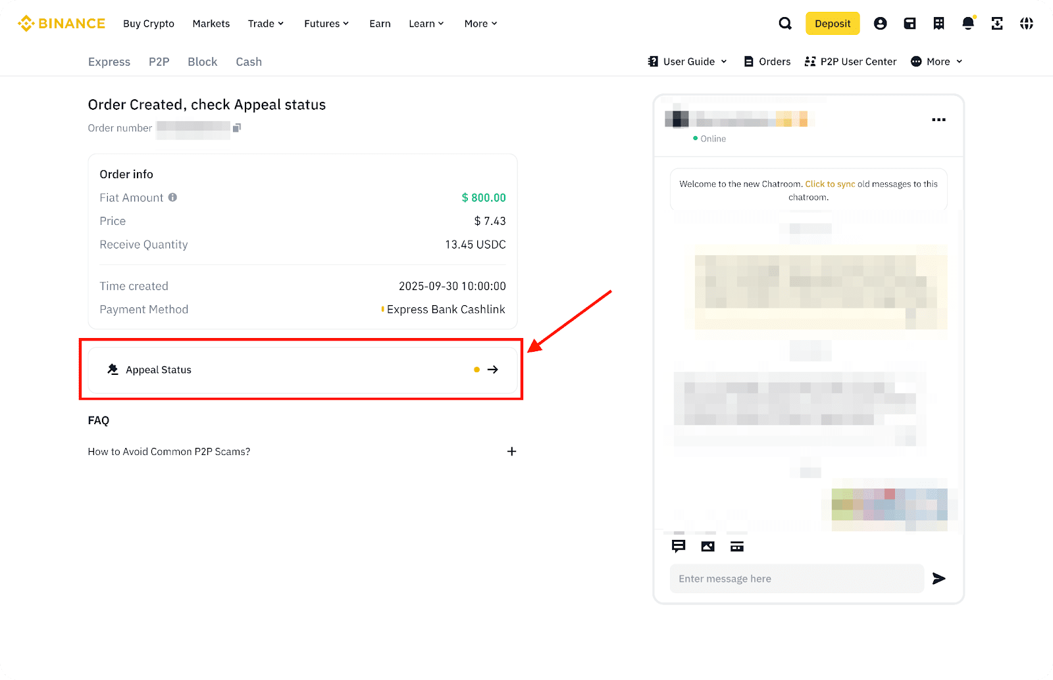
Task: Click the P2P User Center icon
Action: pos(810,61)
